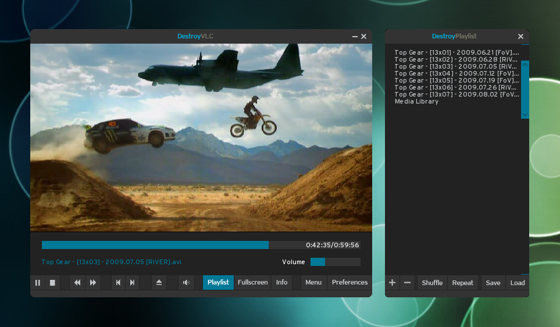Select Top Gear [13x04] 2009.07.12 entry
Image resolution: width=560 pixels, height=327 pixels.
(x=457, y=73)
